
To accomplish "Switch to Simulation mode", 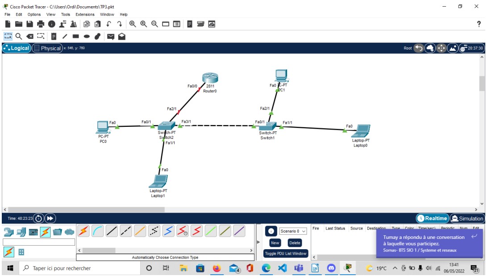I will pyautogui.click(x=467, y=218).
